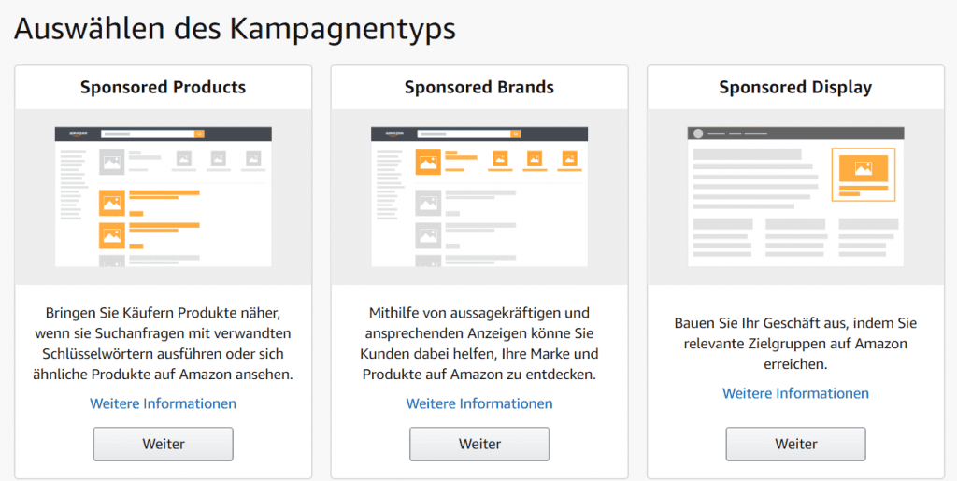
Task: Click the Sponsored Brands card heading
Action: (x=479, y=87)
